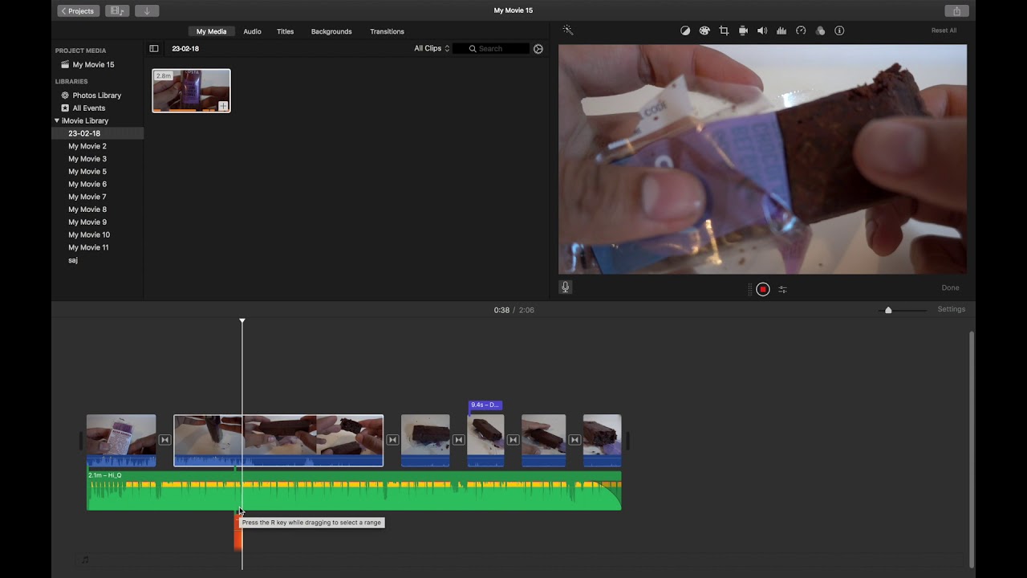Open noise reduction and equalizer tool
1027x578 pixels.
[781, 31]
